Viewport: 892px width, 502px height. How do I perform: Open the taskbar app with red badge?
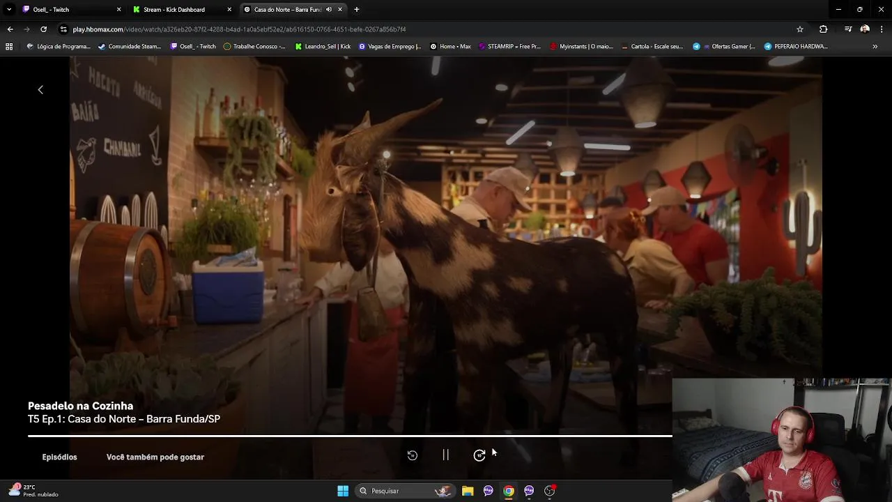coord(550,491)
